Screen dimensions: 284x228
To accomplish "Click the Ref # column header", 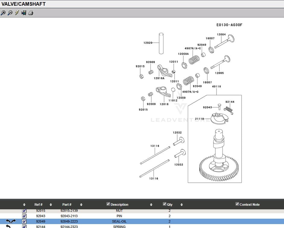I will [x=38, y=205].
